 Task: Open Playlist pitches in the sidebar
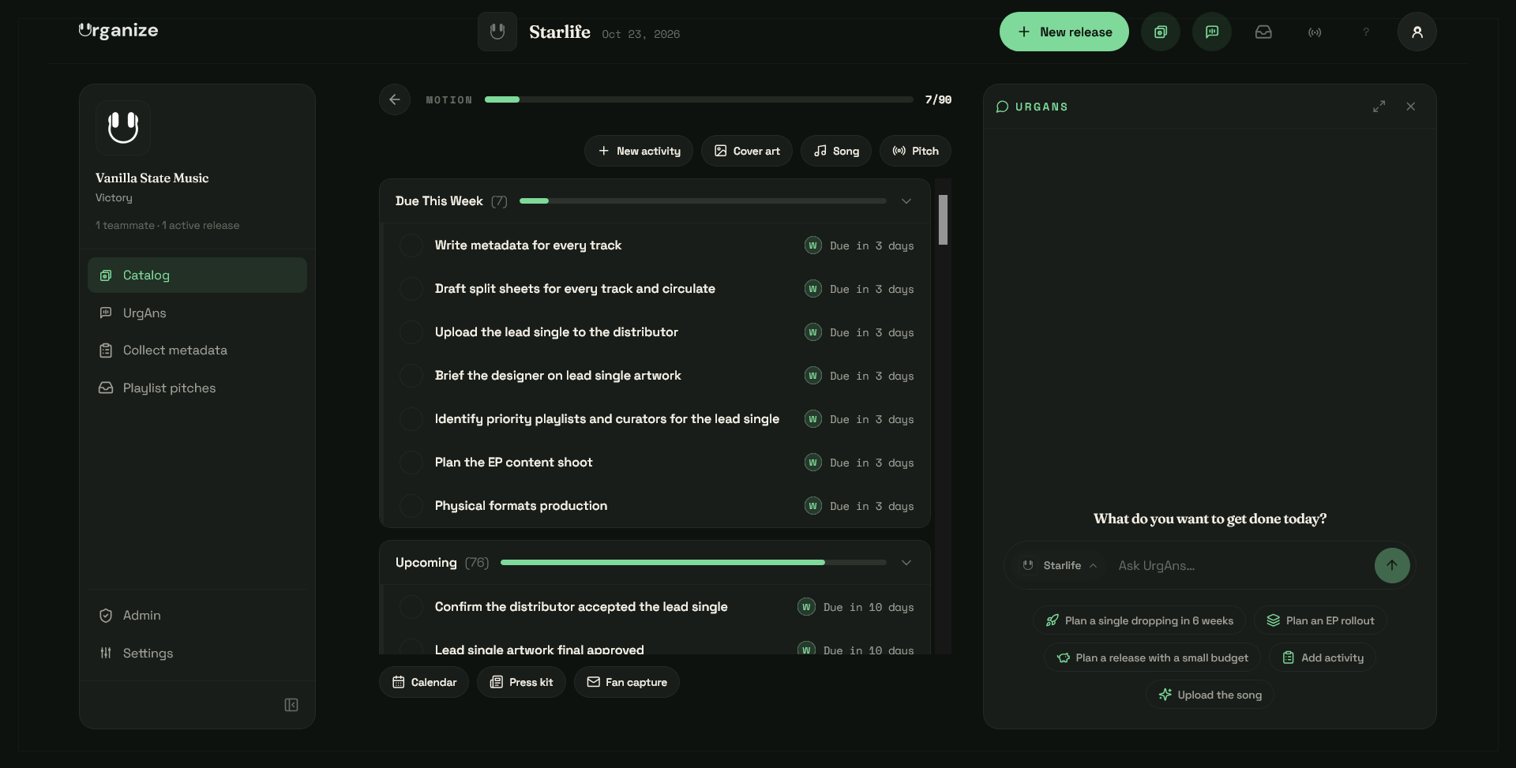[x=197, y=388]
